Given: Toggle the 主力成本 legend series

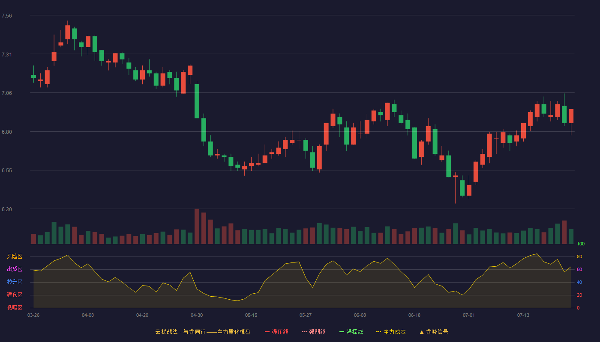Looking at the screenshot, I should pyautogui.click(x=391, y=332).
